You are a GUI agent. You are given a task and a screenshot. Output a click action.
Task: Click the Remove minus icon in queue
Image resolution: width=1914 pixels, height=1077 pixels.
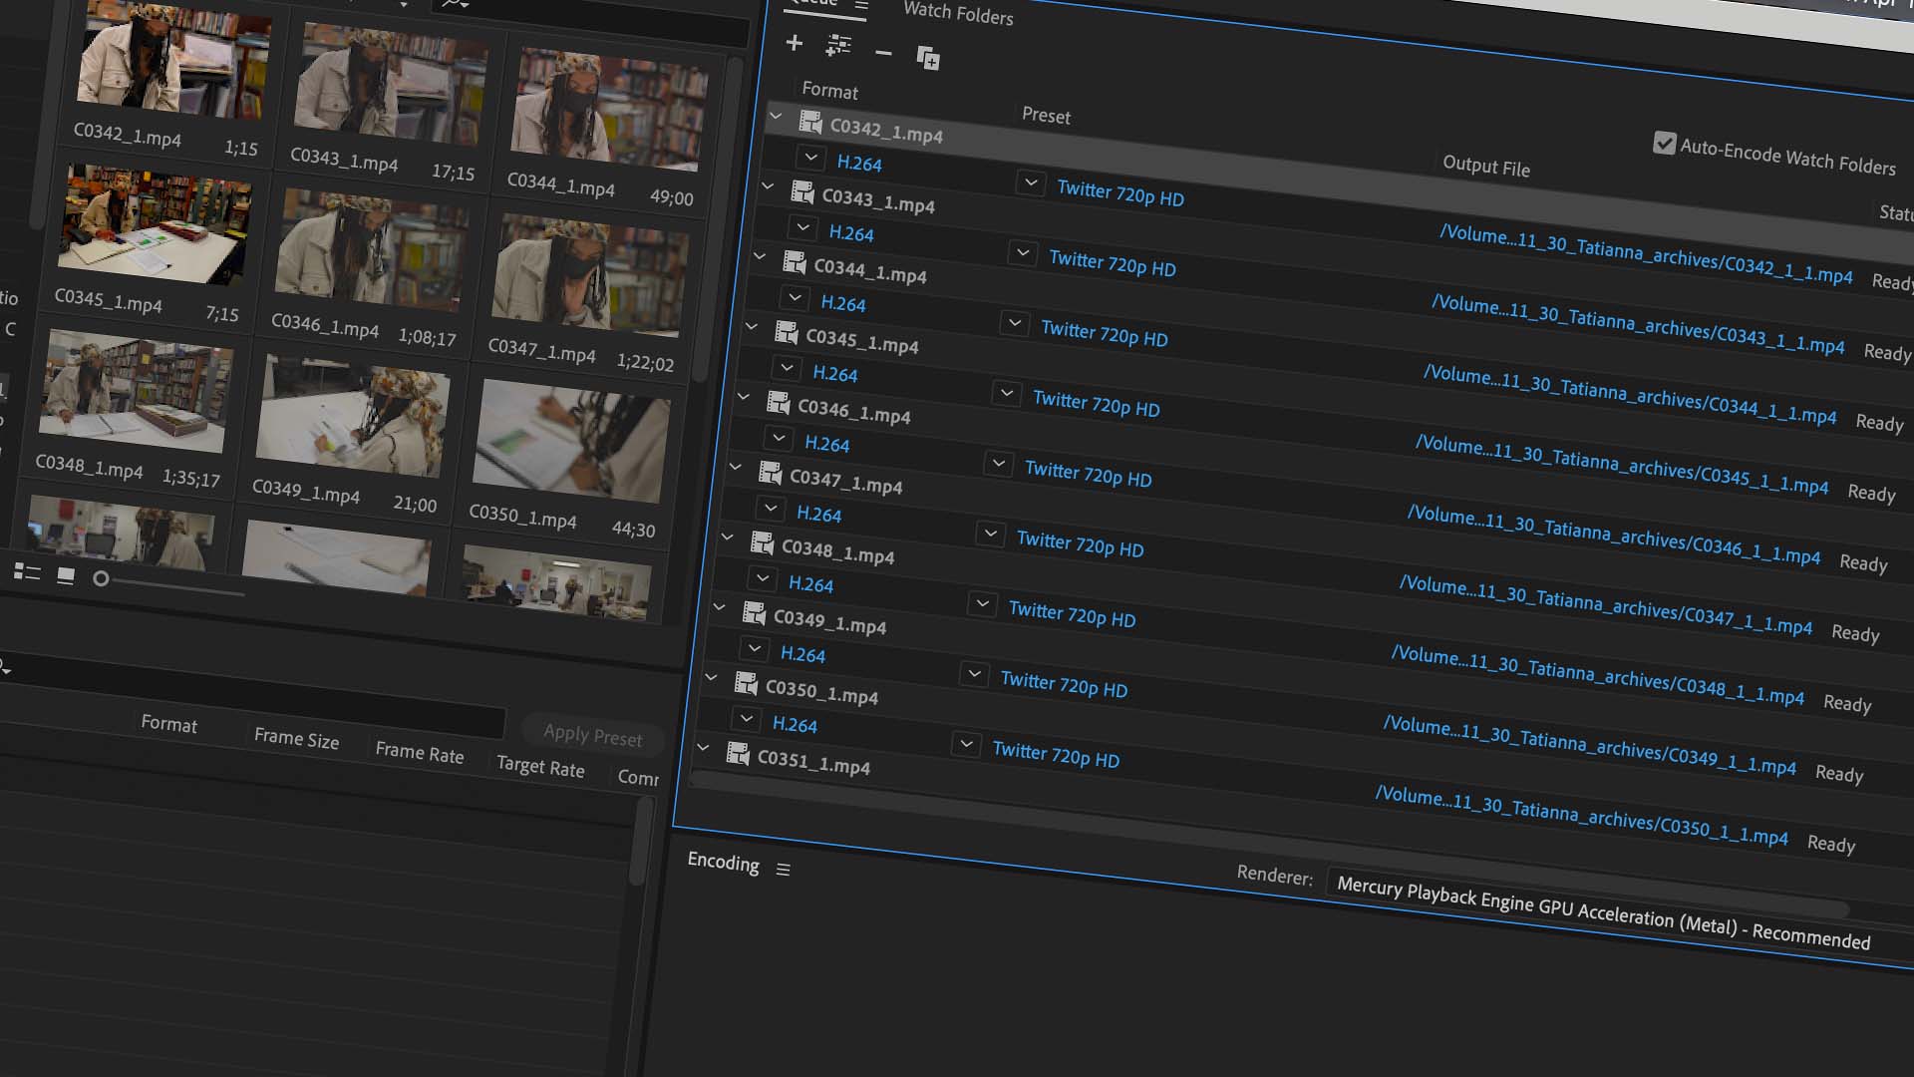click(x=883, y=53)
